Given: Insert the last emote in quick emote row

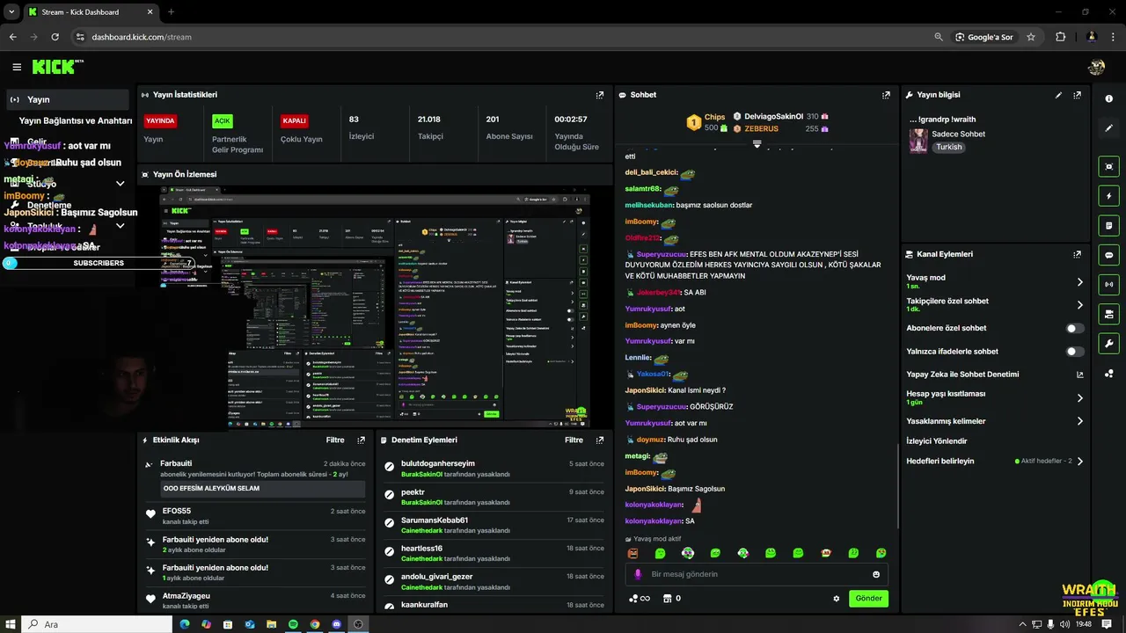Looking at the screenshot, I should tap(881, 553).
